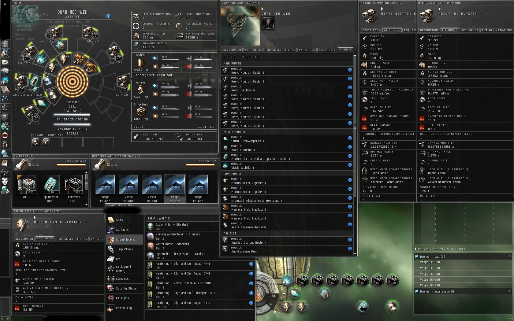Open the Assets cube icon in the Neocom
Viewport: 514px width, 321px height.
[x=5, y=117]
